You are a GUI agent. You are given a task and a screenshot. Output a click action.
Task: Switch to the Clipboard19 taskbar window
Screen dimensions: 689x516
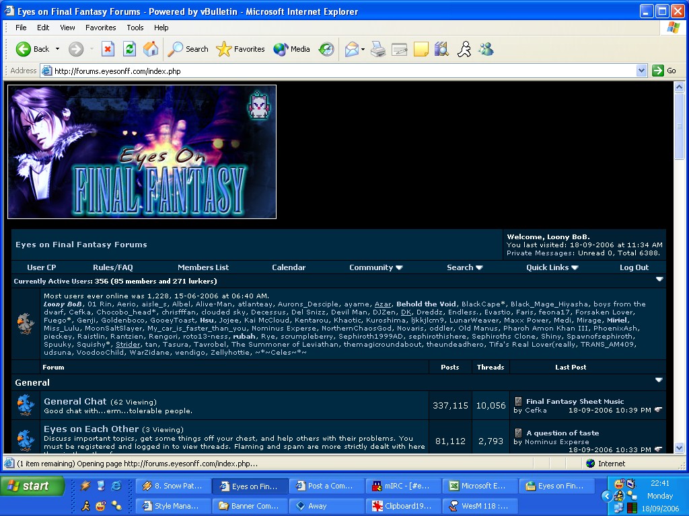404,506
